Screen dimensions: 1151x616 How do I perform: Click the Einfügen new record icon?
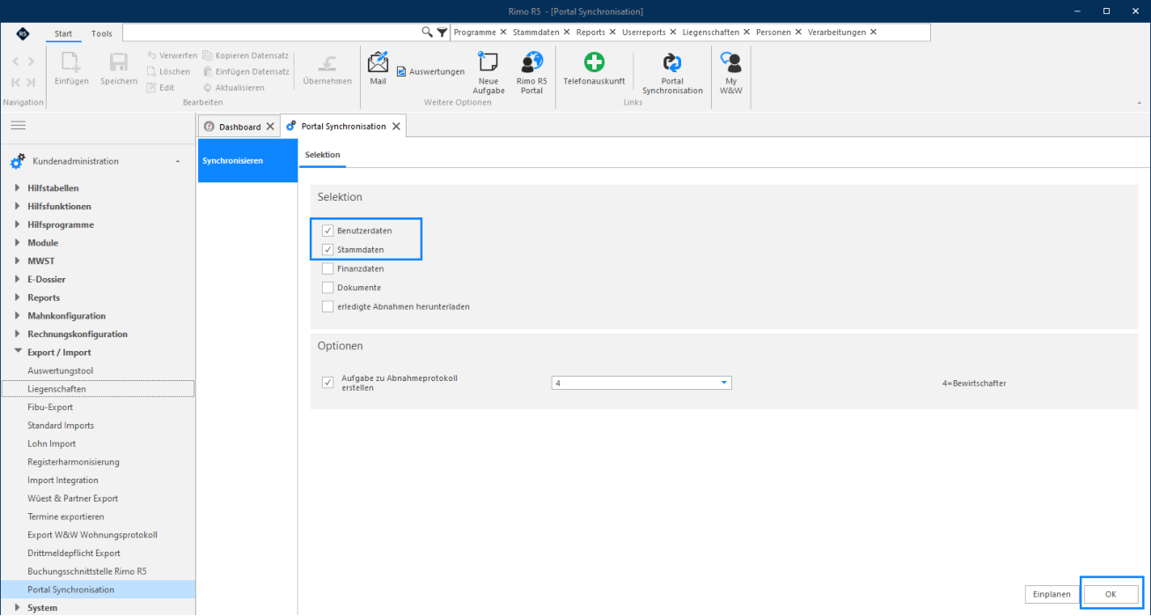click(x=71, y=68)
